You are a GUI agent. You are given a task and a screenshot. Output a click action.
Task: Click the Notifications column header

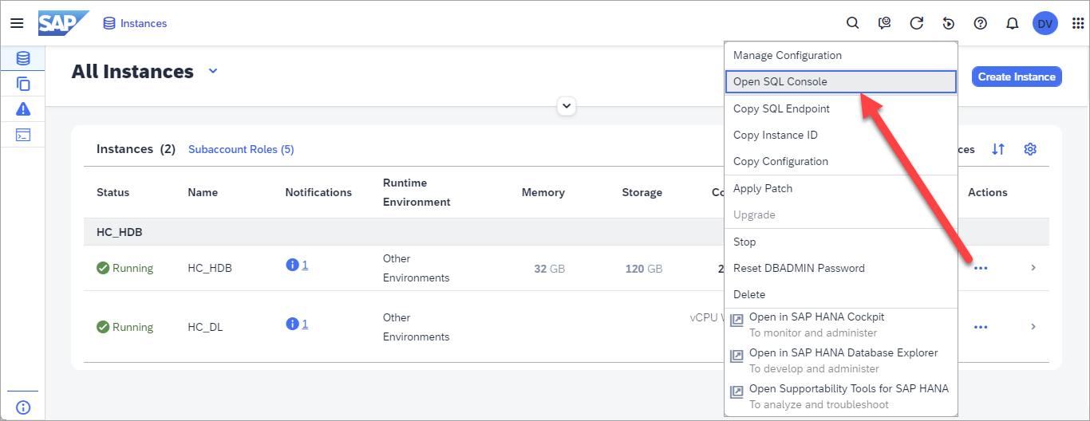point(318,192)
